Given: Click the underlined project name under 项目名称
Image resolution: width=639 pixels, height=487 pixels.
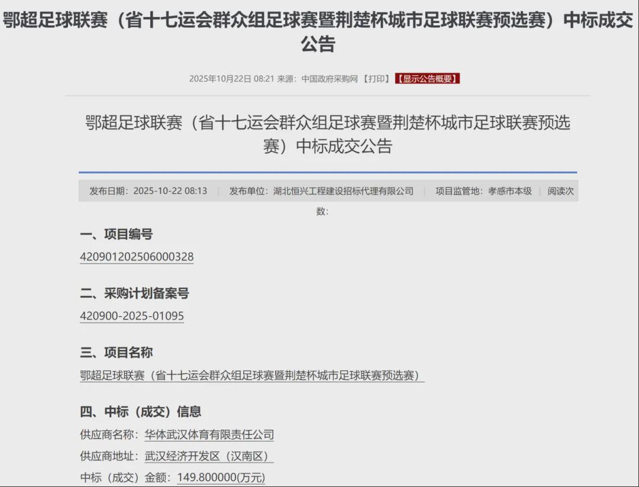Looking at the screenshot, I should coord(251,375).
